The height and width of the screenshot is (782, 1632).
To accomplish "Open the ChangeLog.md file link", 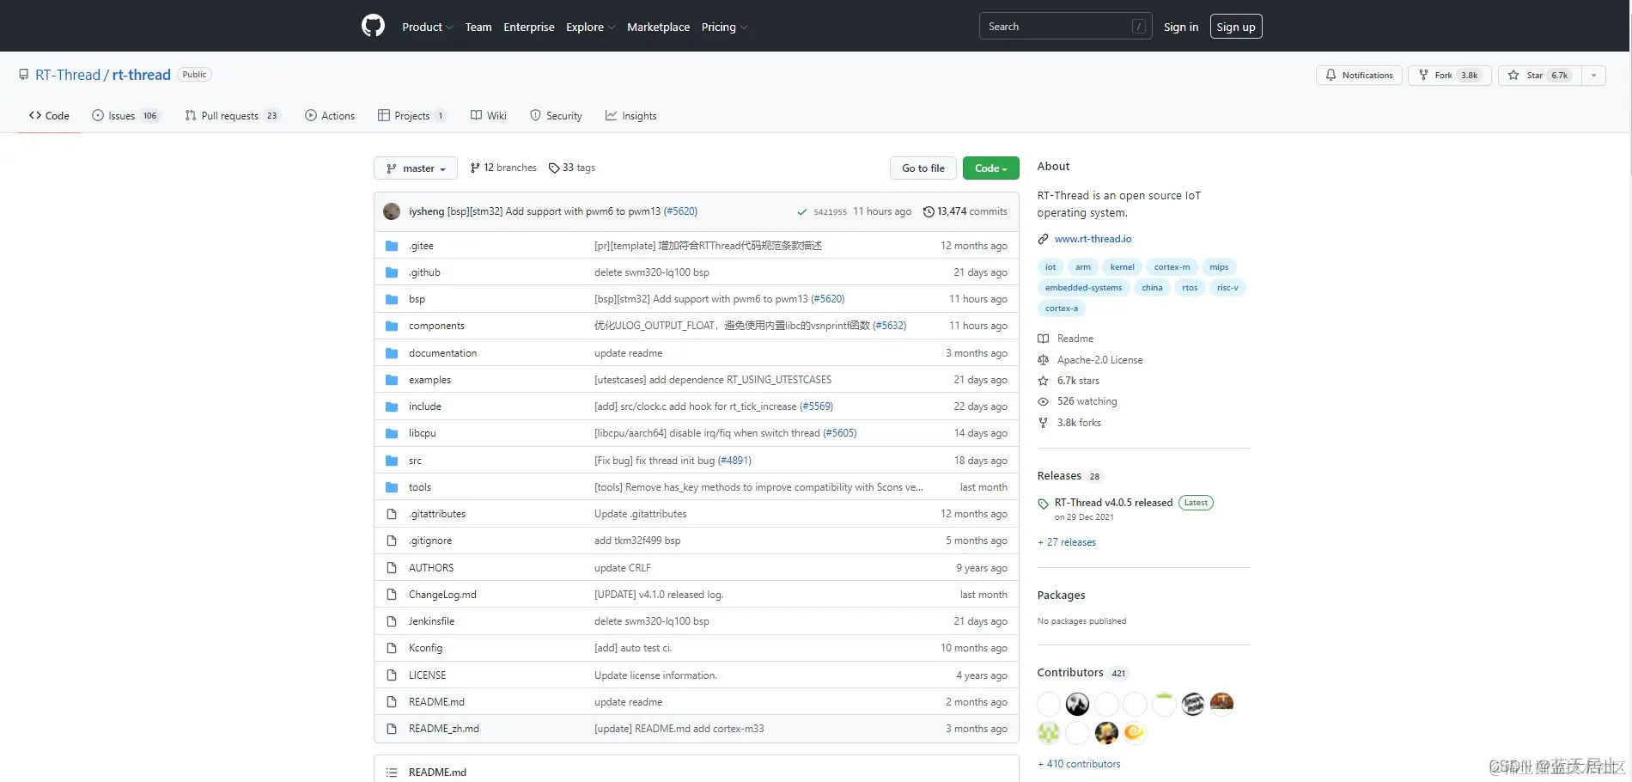I will (x=442, y=595).
